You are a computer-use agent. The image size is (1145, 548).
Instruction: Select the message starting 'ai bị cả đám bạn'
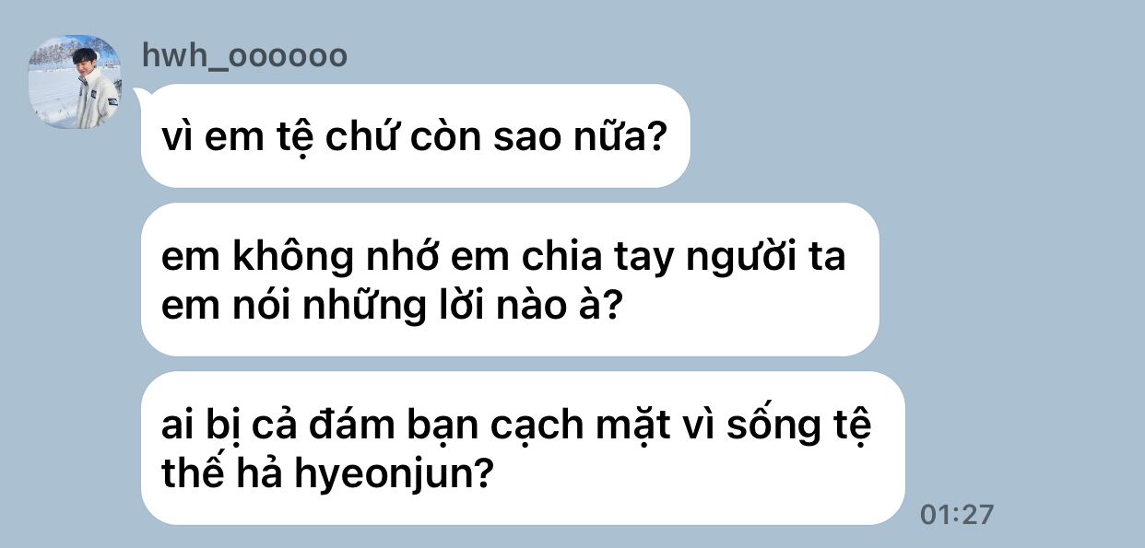point(523,449)
